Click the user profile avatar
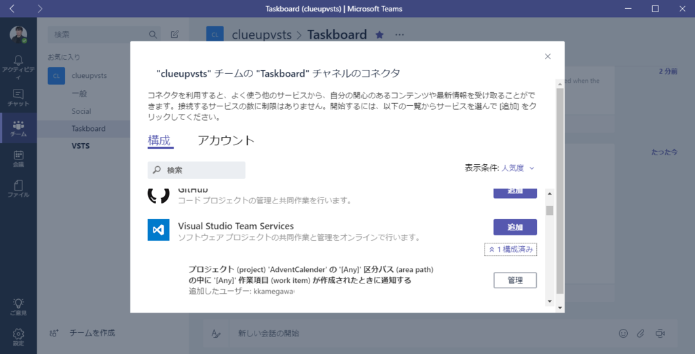The width and height of the screenshot is (695, 354). point(18,35)
